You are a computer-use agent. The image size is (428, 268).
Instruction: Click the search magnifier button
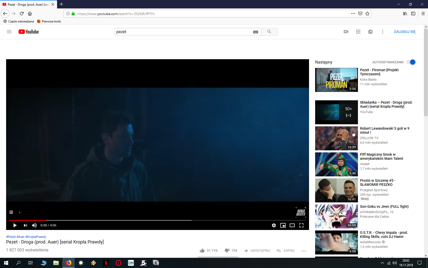[269, 32]
